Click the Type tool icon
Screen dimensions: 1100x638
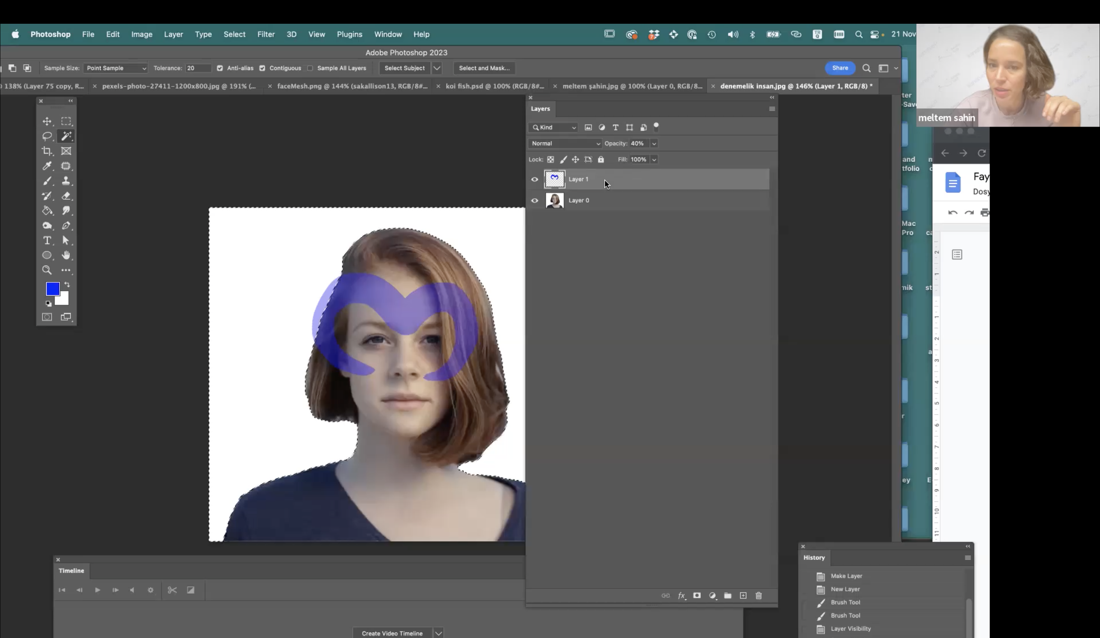pos(47,240)
